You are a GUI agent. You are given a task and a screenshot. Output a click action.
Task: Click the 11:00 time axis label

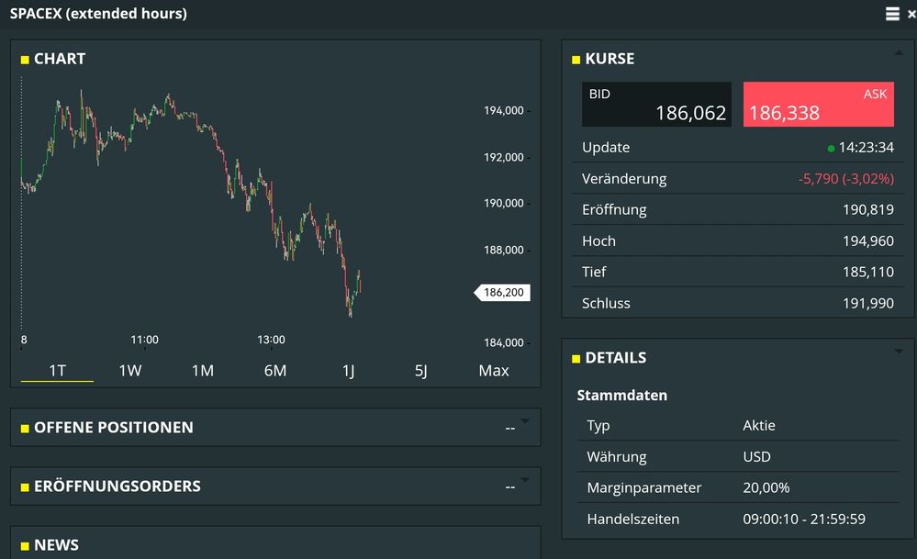click(x=144, y=340)
